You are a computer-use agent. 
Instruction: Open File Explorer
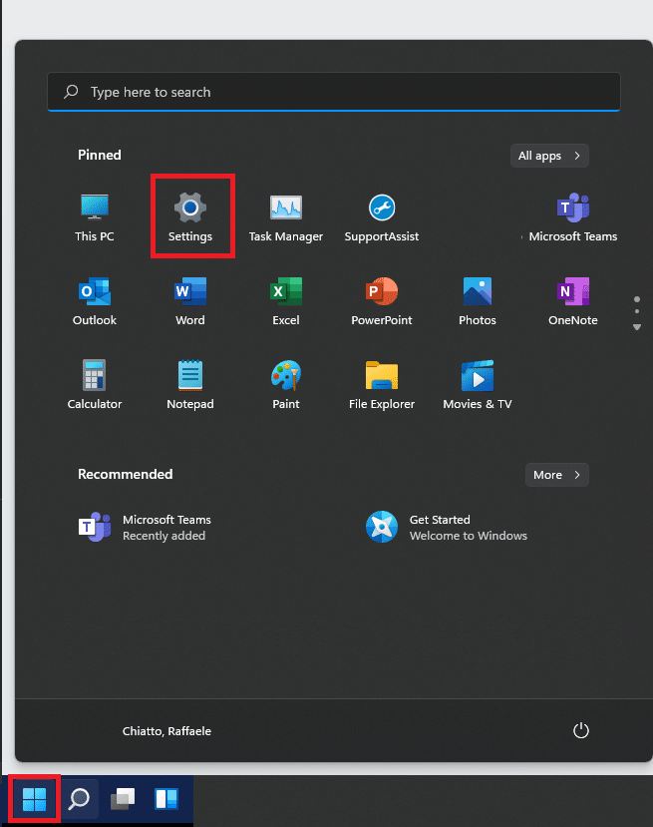click(382, 385)
